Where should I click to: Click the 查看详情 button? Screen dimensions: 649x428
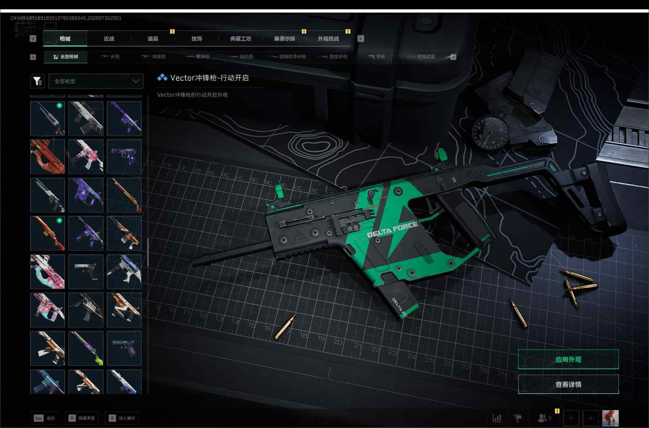click(x=568, y=384)
